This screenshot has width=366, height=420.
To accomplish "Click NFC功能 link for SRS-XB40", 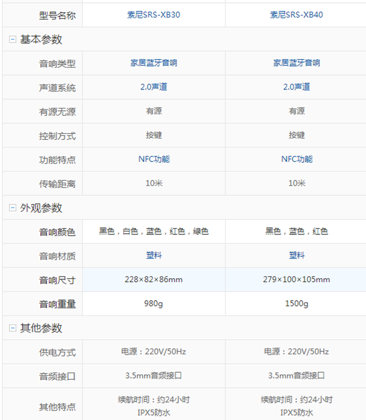I will click(296, 159).
